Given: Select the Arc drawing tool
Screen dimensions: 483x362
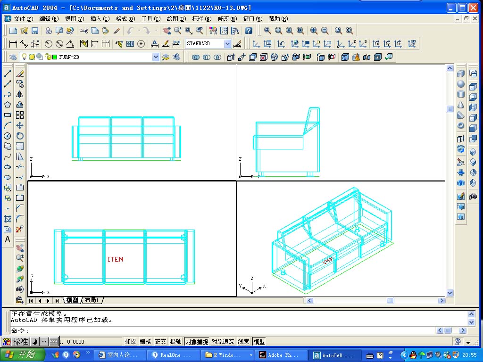Looking at the screenshot, I should pyautogui.click(x=8, y=125).
